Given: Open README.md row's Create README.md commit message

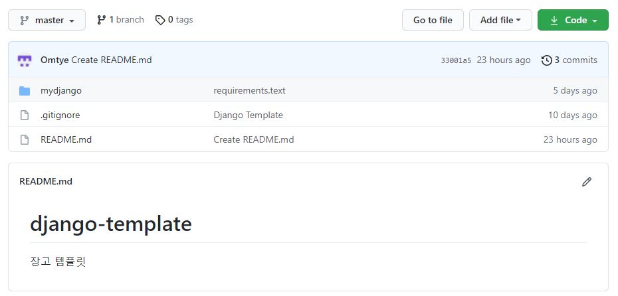Looking at the screenshot, I should pyautogui.click(x=254, y=140).
